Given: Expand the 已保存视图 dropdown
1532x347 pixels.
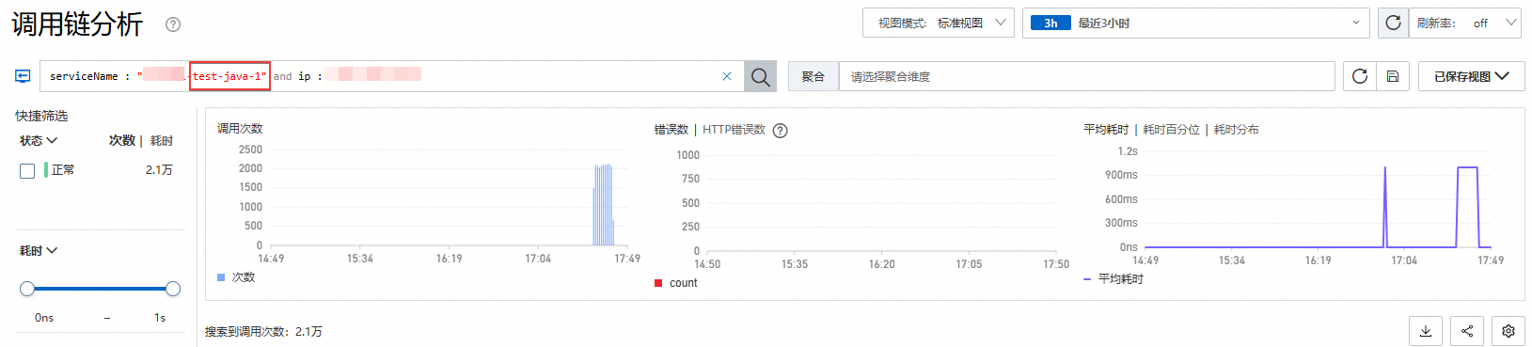Looking at the screenshot, I should coord(1472,76).
